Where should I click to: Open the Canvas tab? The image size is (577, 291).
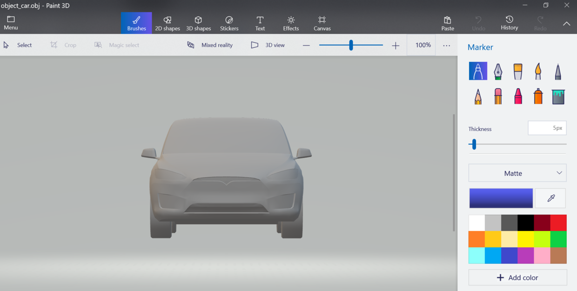tap(322, 23)
